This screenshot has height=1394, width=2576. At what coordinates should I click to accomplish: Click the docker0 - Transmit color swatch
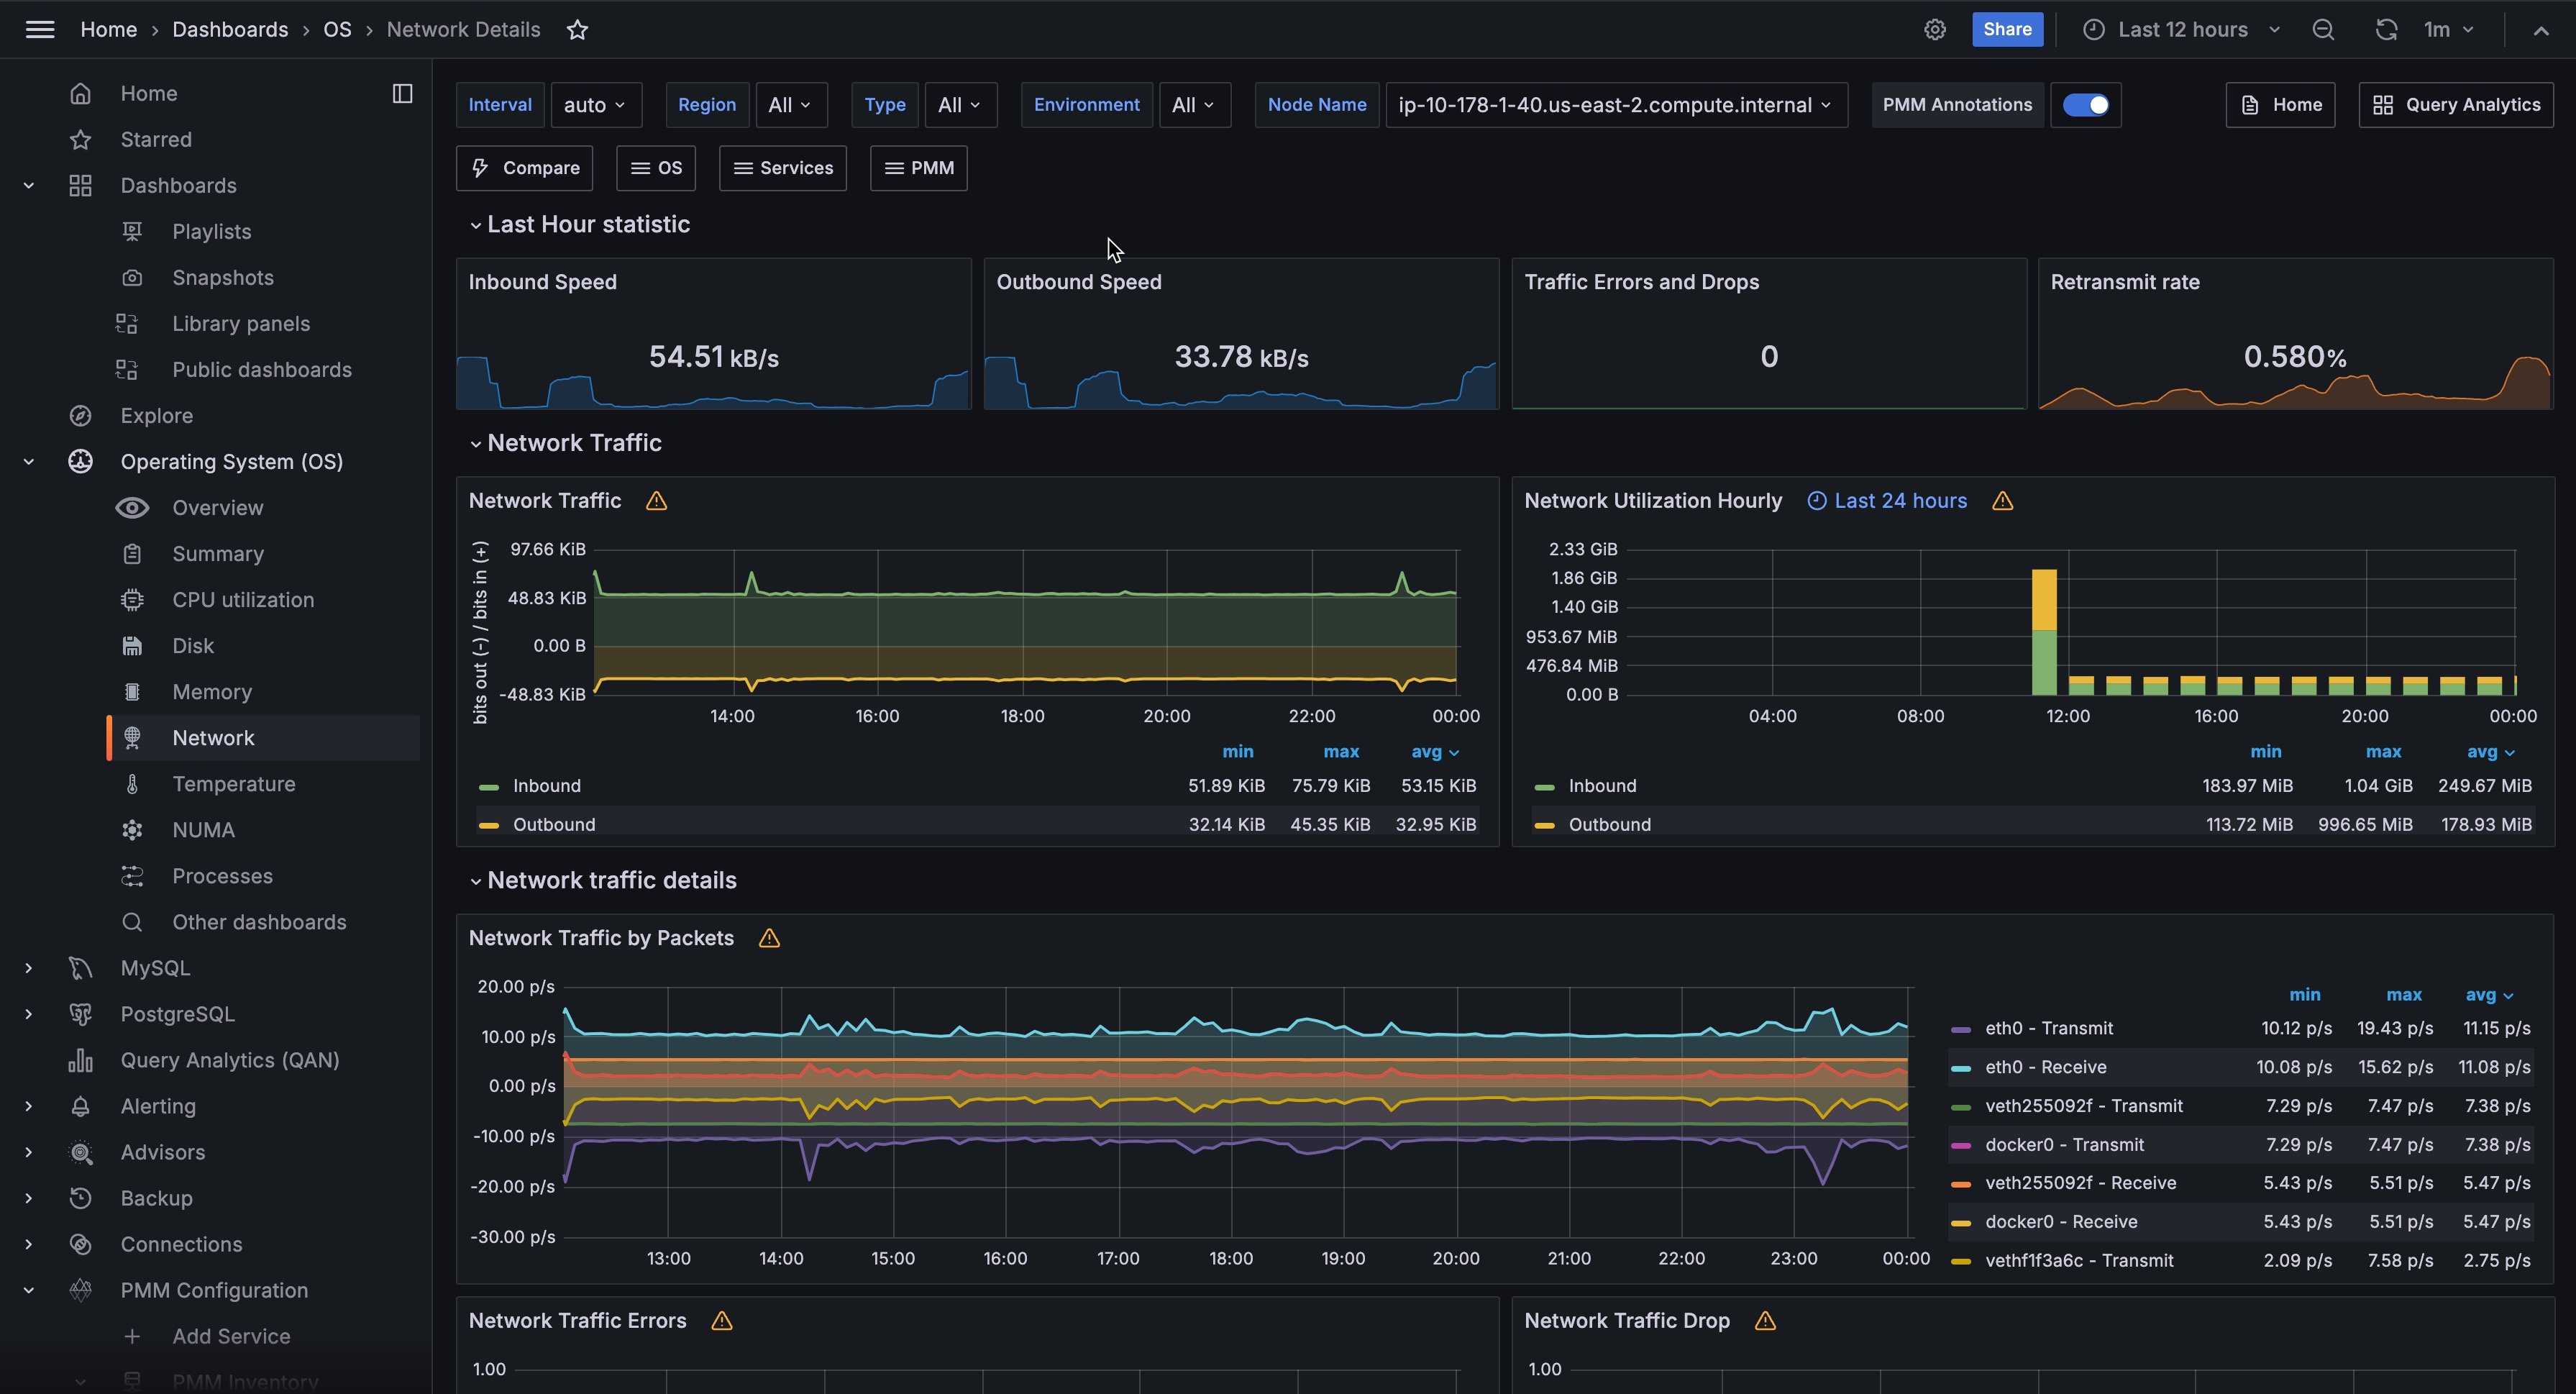click(x=1960, y=1145)
